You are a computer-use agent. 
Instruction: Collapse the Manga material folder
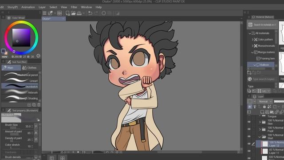252,52
